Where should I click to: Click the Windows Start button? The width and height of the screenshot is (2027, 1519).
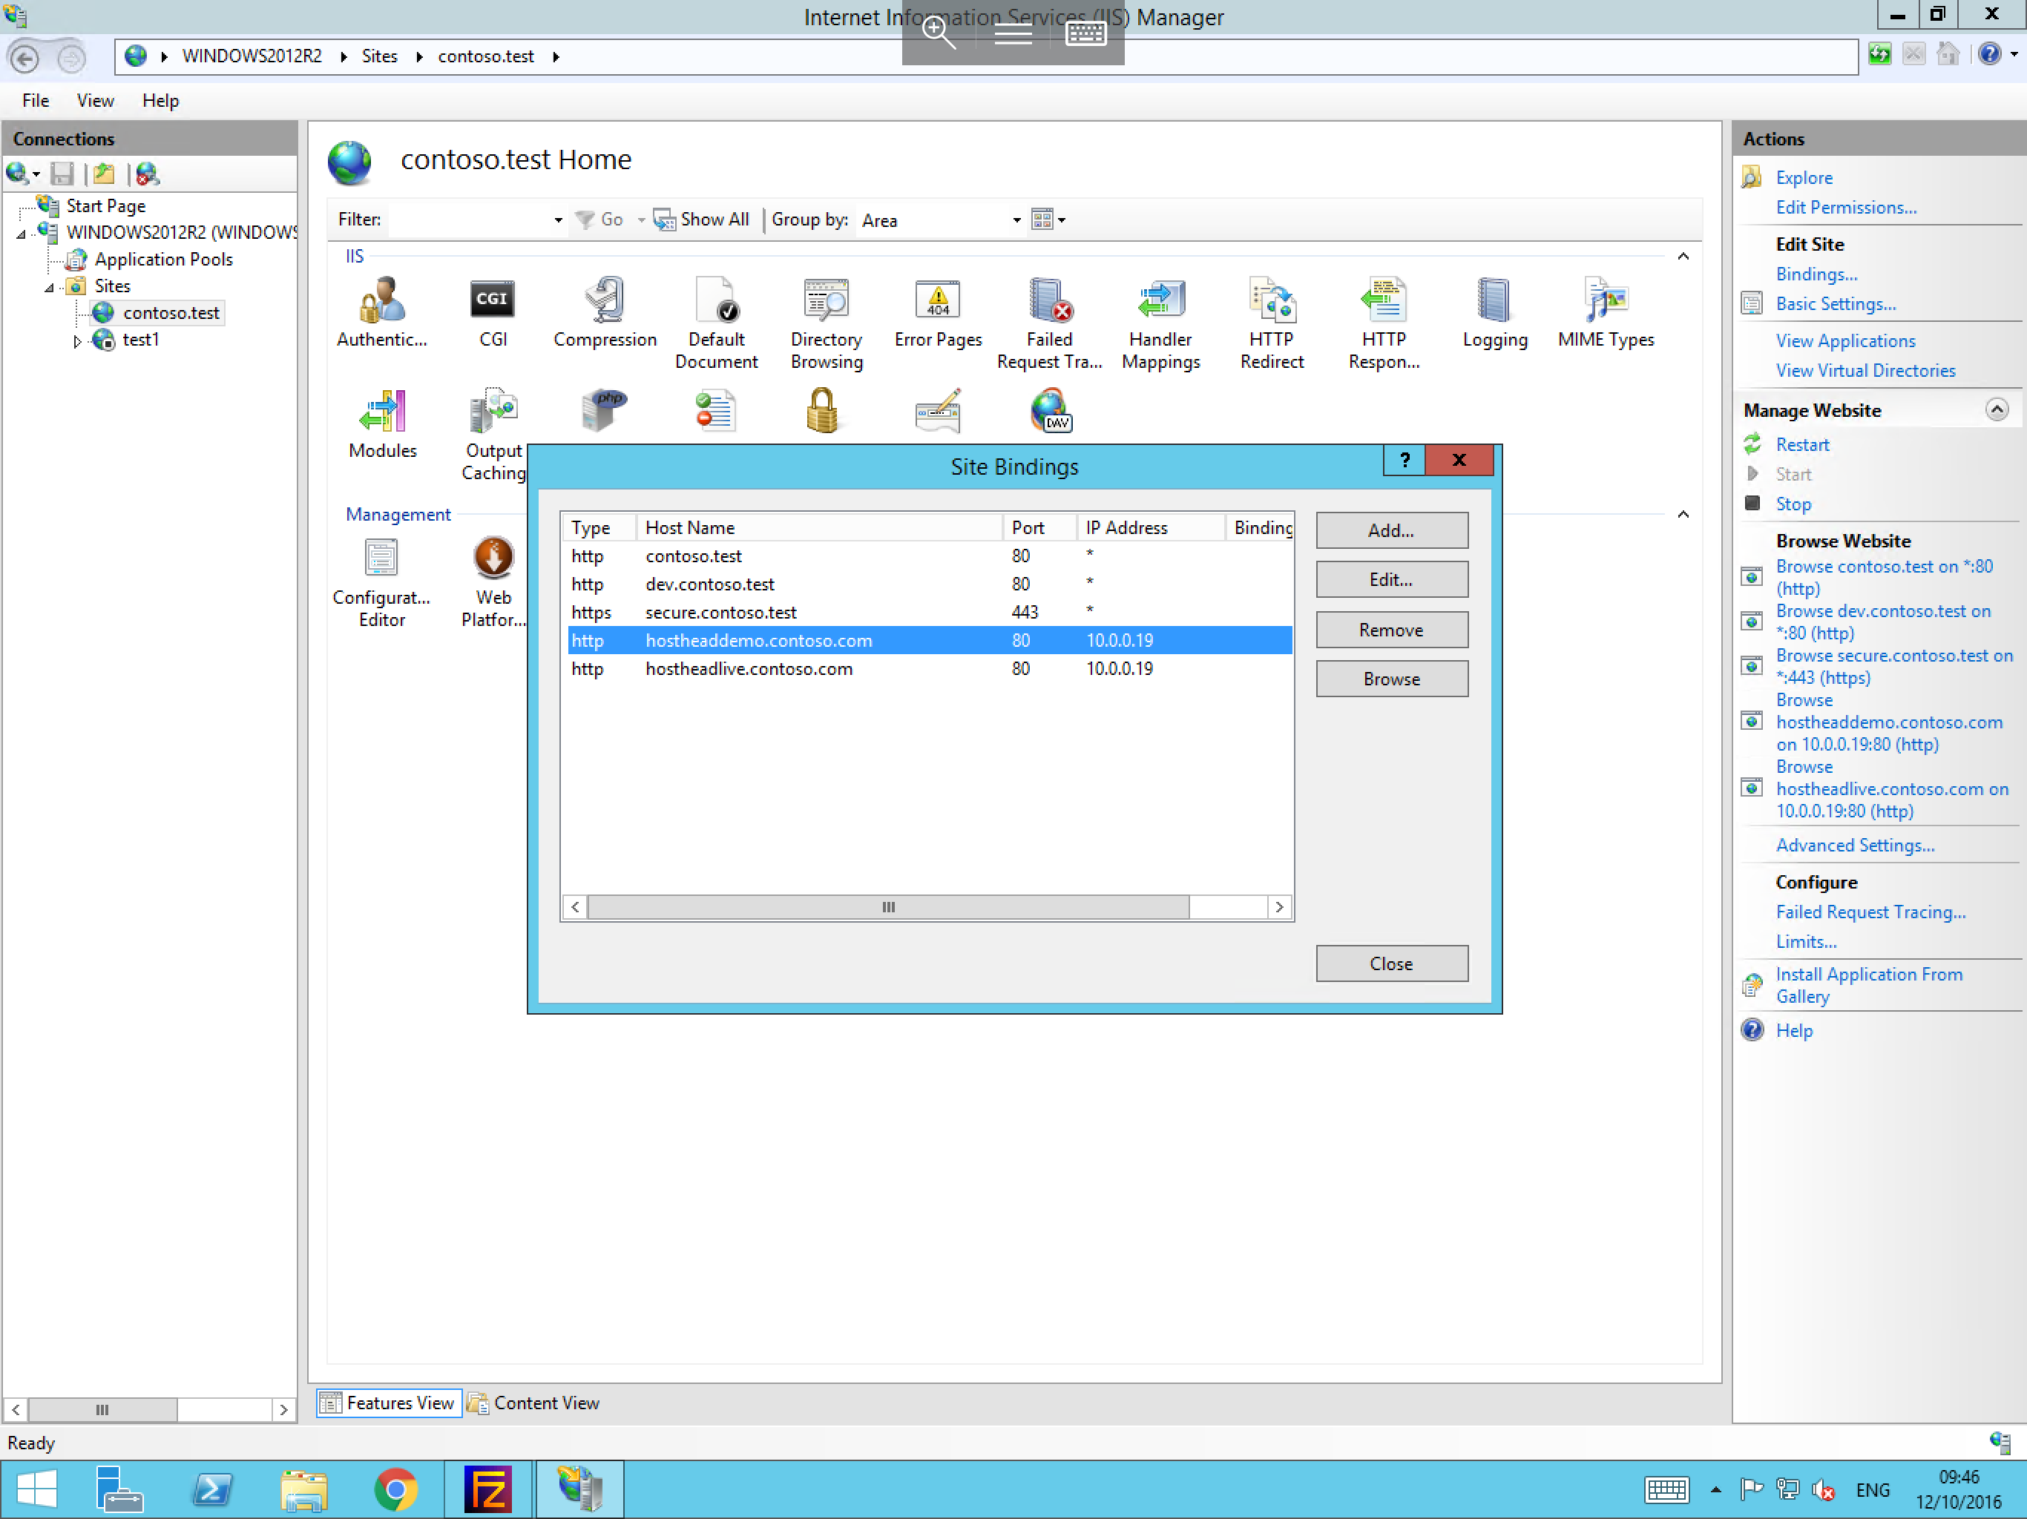point(38,1489)
